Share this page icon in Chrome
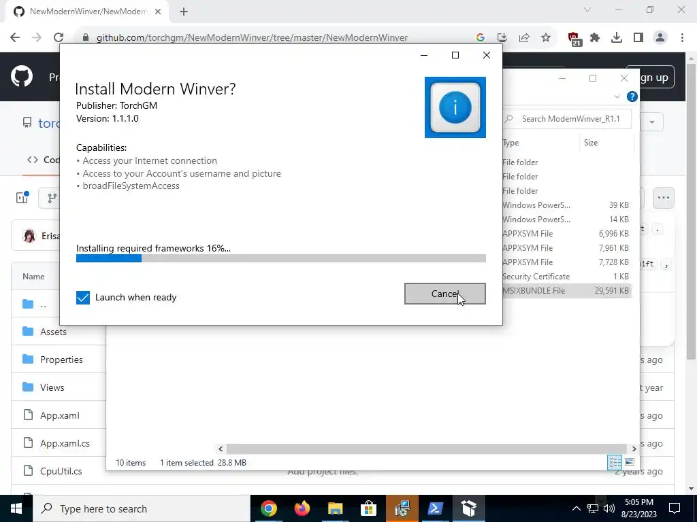The image size is (697, 522). point(524,38)
